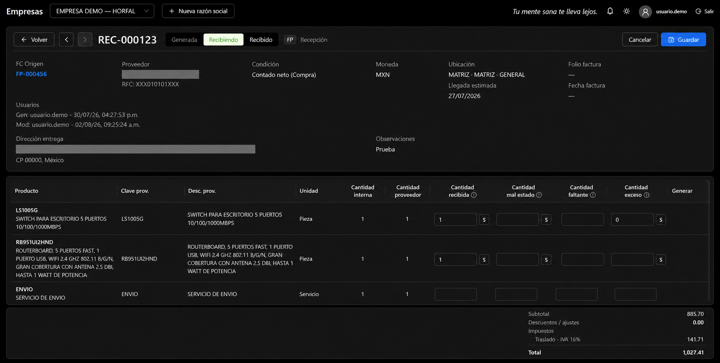Switch status to Recibido
This screenshot has height=363, width=720.
pos(261,40)
